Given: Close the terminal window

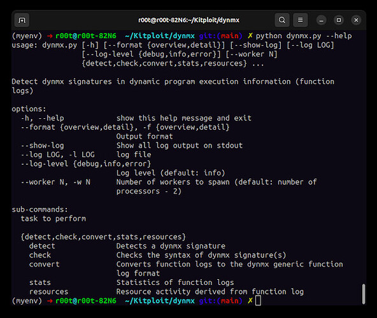Looking at the screenshot, I should 356,20.
